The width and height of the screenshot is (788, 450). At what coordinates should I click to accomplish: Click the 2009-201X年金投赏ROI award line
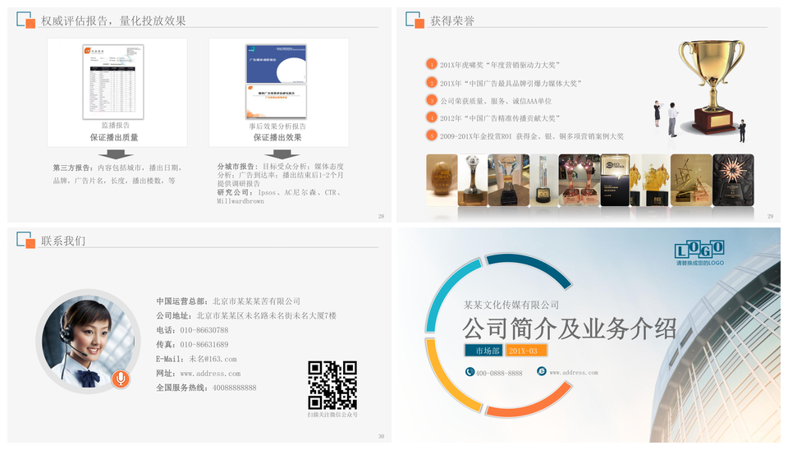(532, 136)
